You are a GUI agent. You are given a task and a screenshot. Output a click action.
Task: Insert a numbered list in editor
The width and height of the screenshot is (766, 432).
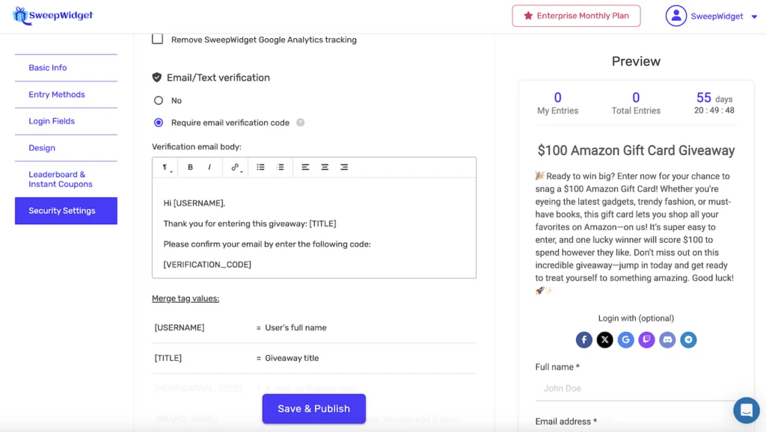pyautogui.click(x=281, y=167)
